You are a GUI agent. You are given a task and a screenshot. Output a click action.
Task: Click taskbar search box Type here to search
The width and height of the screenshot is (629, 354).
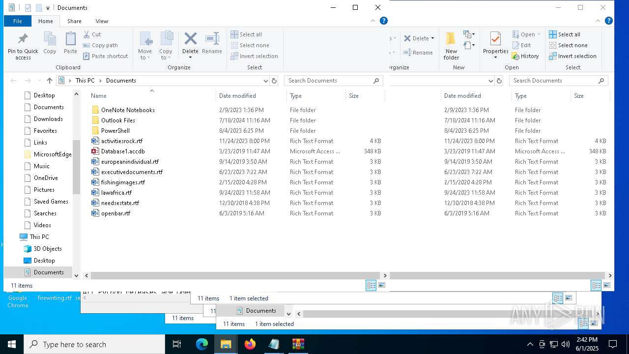pyautogui.click(x=94, y=344)
